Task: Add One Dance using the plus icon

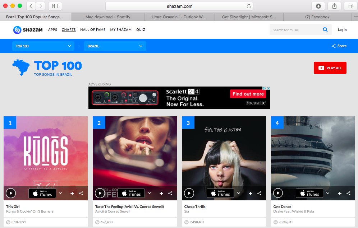Action: [339, 193]
